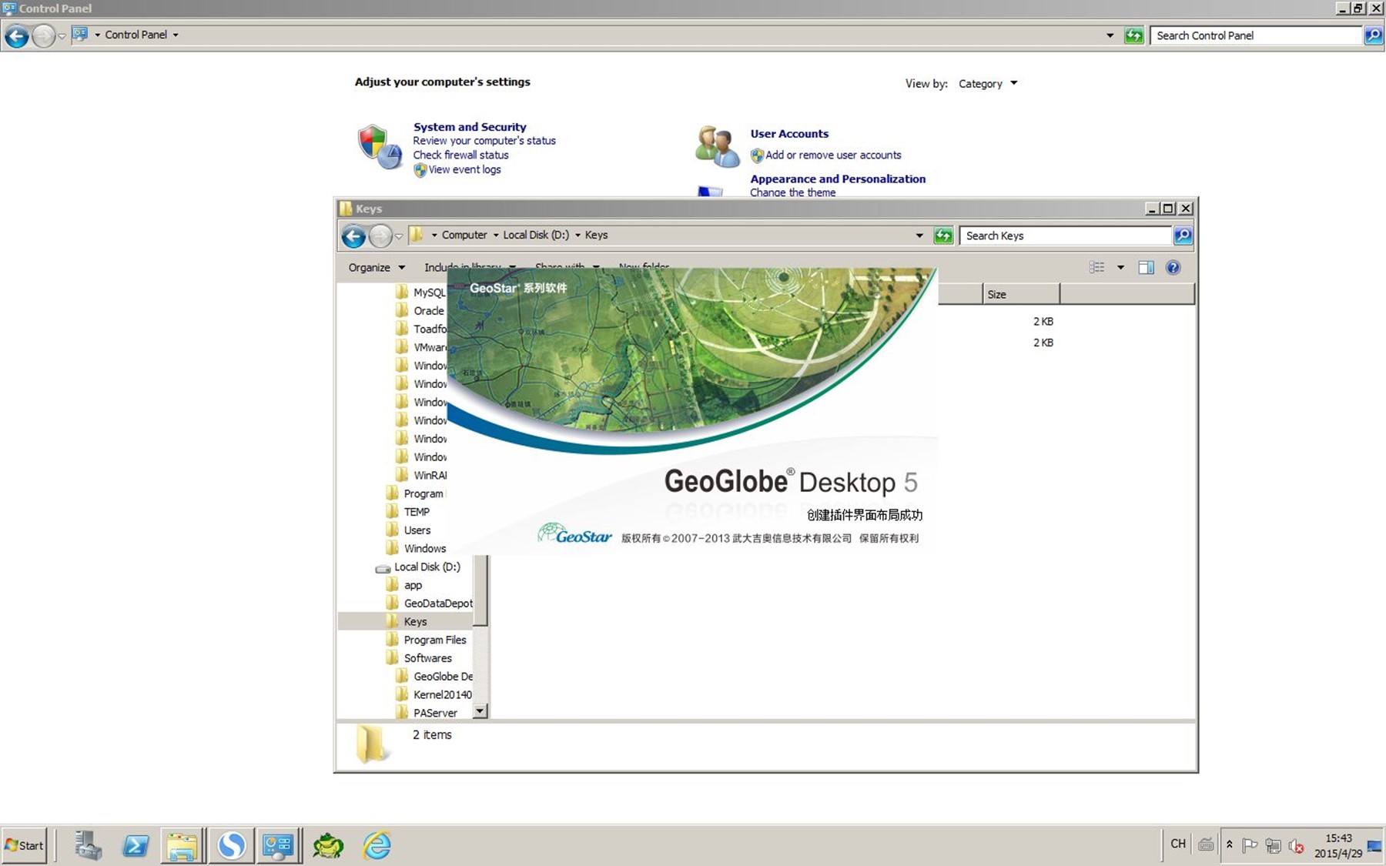Open recent pages dropdown in Keys window
The image size is (1386, 866).
pos(399,236)
